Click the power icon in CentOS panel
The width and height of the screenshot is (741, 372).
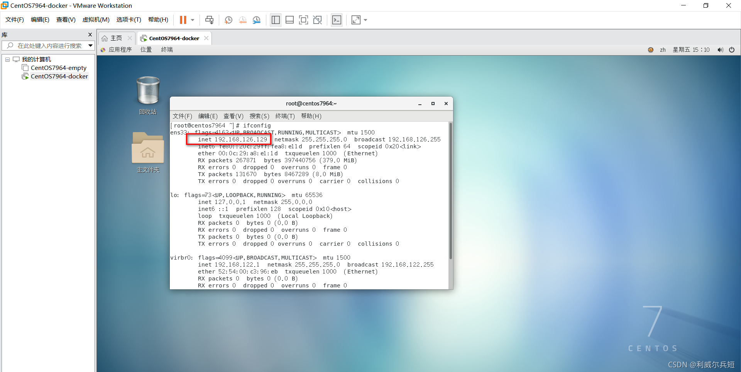(x=732, y=49)
